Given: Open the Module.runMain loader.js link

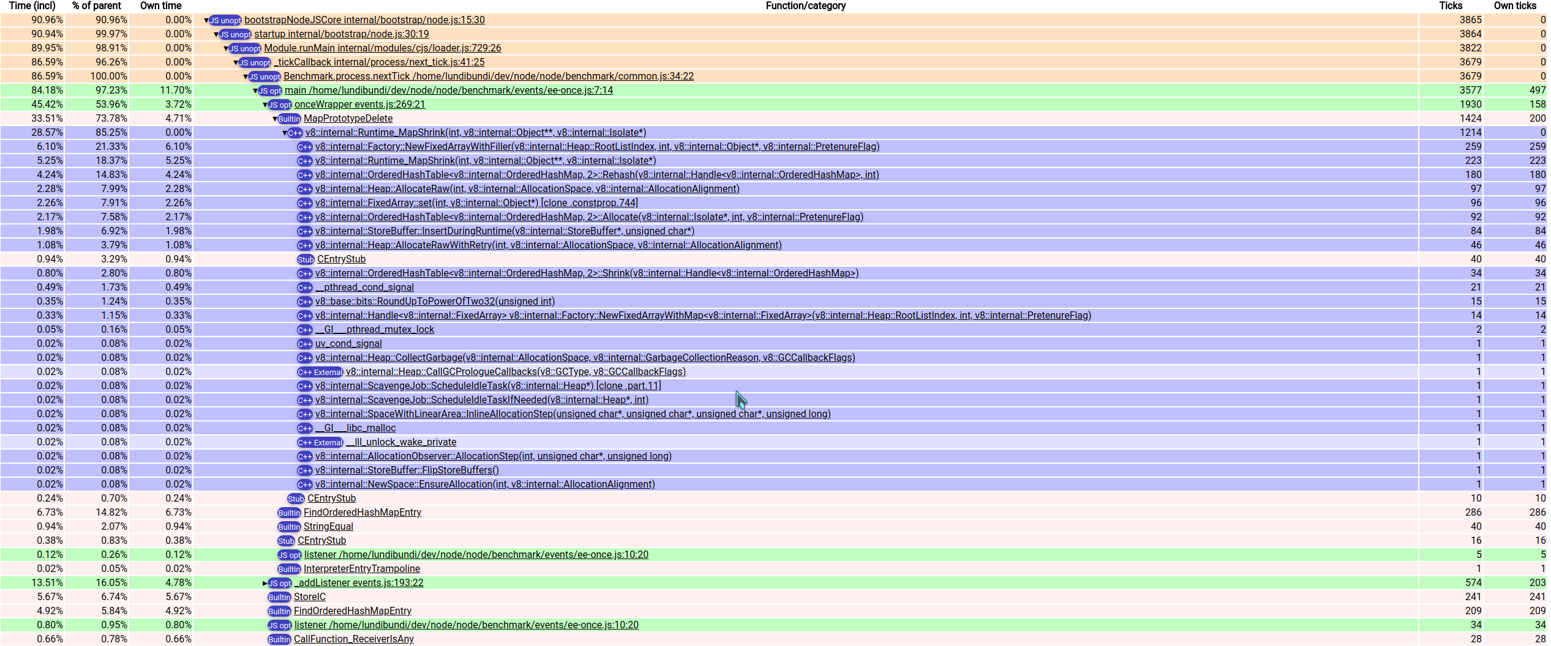Looking at the screenshot, I should (x=382, y=48).
